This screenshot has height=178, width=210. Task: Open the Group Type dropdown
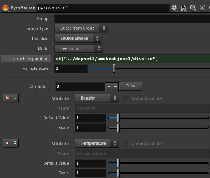coord(81,28)
